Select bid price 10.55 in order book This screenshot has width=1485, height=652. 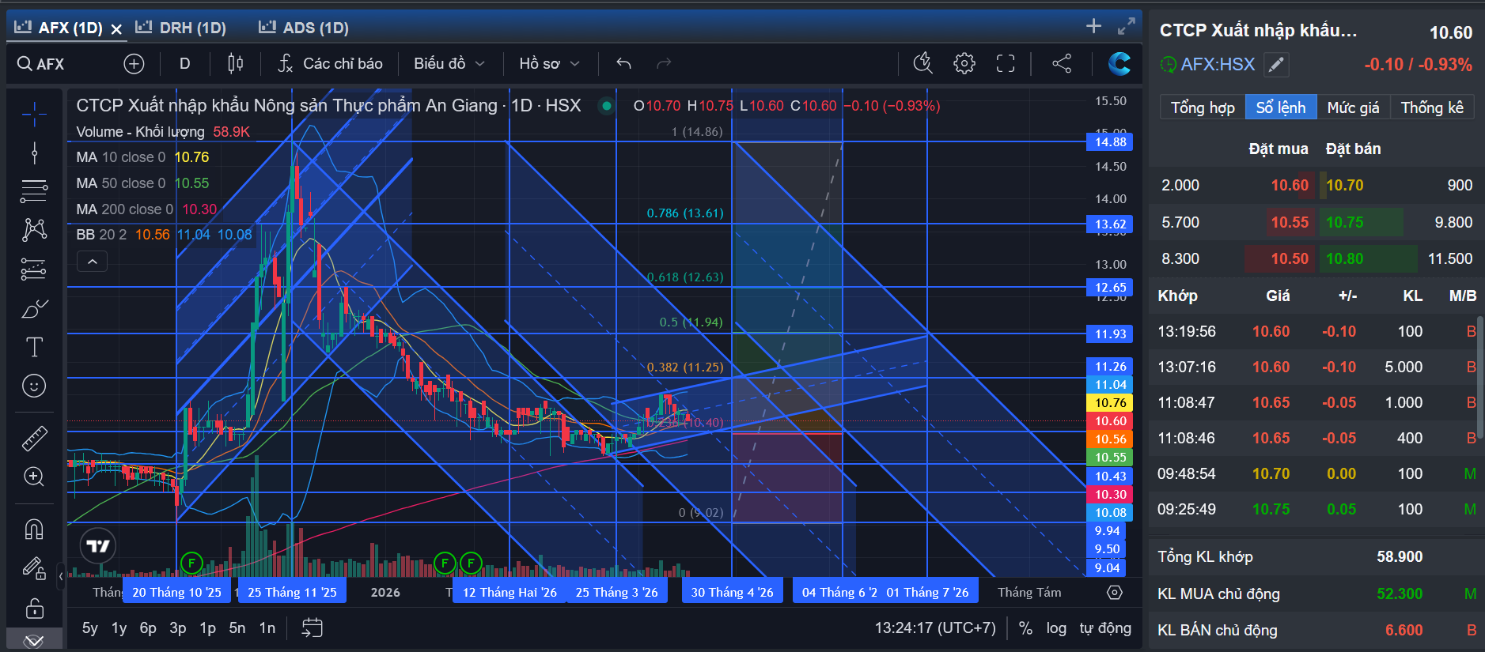pos(1290,223)
